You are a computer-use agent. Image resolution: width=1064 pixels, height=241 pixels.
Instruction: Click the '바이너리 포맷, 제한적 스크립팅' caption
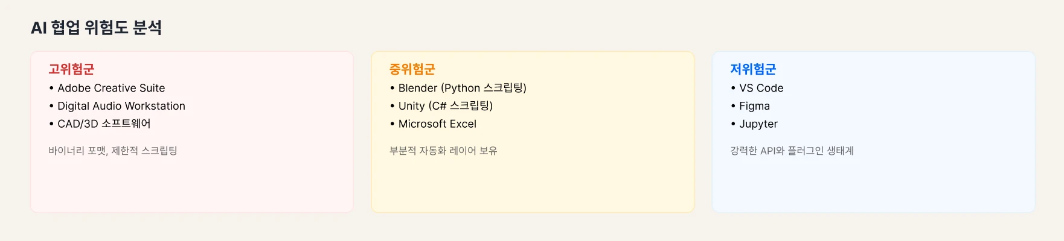coord(113,151)
